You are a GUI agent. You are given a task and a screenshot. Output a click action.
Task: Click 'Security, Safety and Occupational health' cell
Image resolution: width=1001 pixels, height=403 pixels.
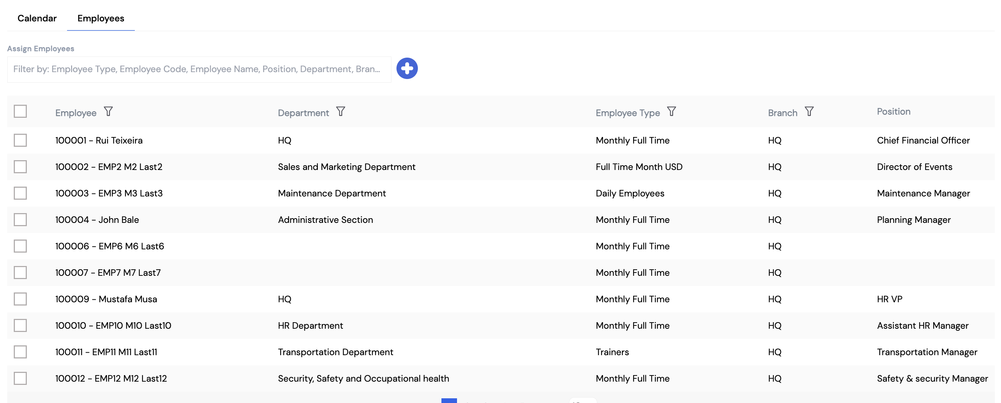click(x=364, y=378)
